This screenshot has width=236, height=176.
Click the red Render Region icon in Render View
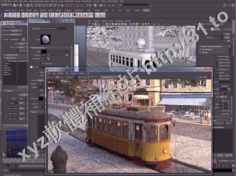(53, 77)
